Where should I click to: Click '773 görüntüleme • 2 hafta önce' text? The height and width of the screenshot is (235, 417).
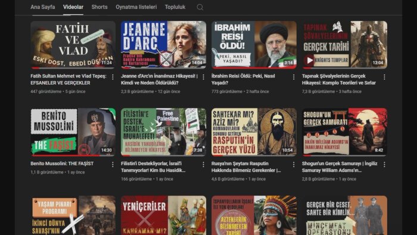pyautogui.click(x=240, y=91)
